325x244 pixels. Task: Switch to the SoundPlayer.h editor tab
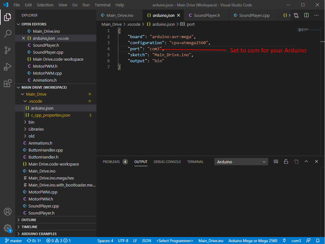click(x=207, y=15)
